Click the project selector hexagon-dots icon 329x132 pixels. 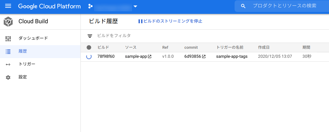[90, 6]
